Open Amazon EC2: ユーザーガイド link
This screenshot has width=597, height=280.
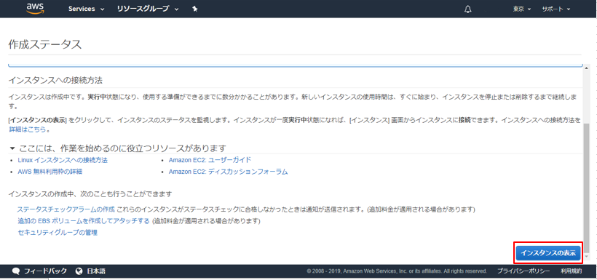coord(210,160)
